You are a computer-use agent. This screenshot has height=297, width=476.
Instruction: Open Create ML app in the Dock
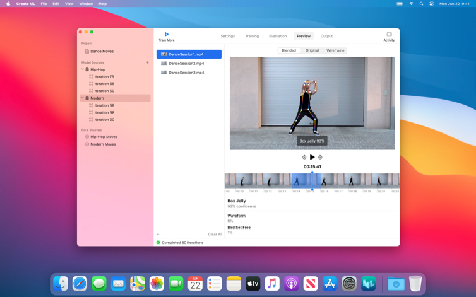(x=369, y=284)
